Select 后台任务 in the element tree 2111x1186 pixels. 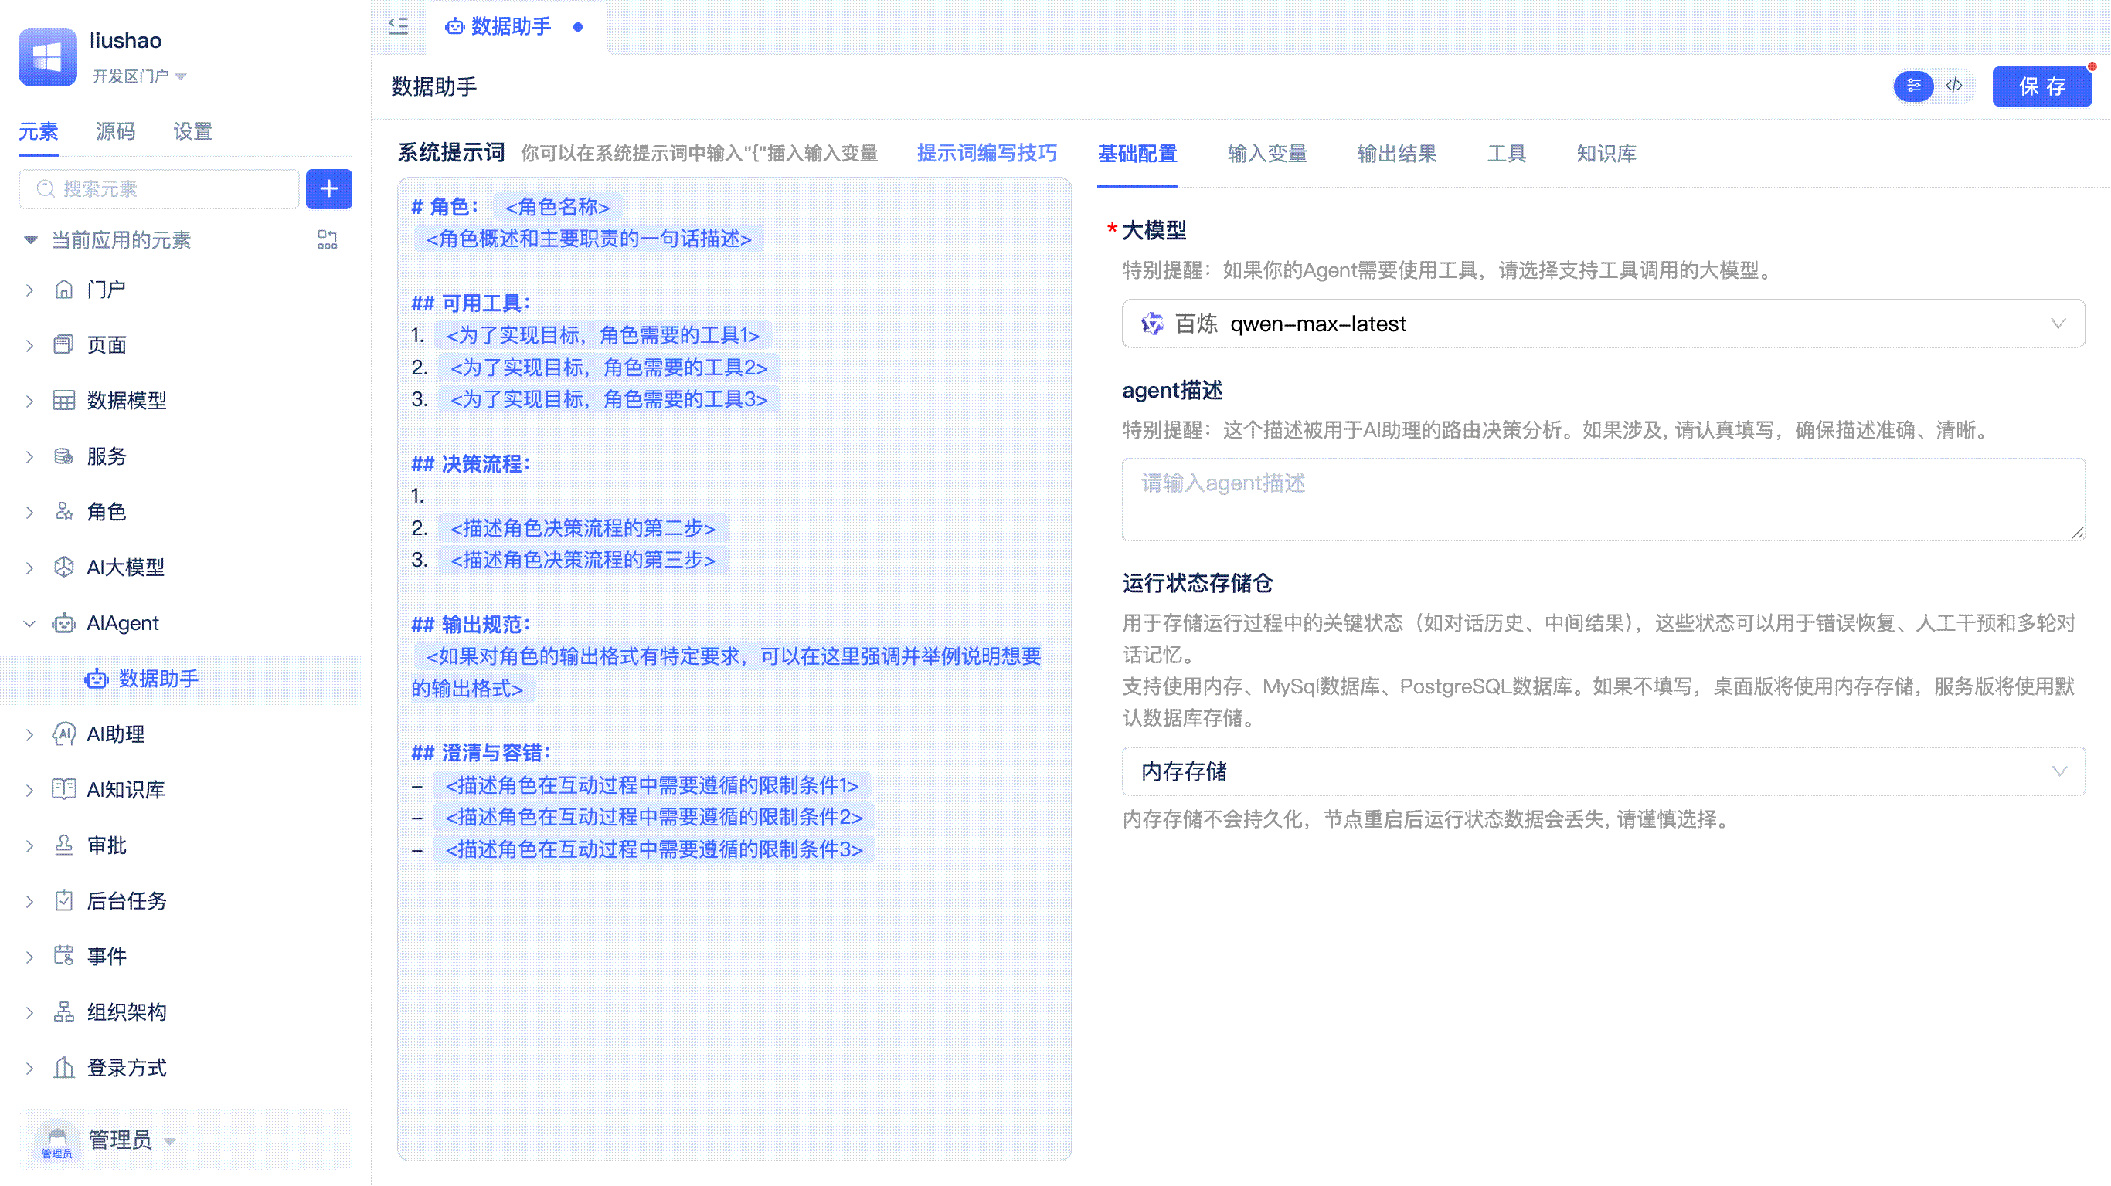[x=126, y=901]
